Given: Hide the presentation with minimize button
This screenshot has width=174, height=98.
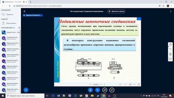Looking at the screenshot, I should [x=139, y=19].
